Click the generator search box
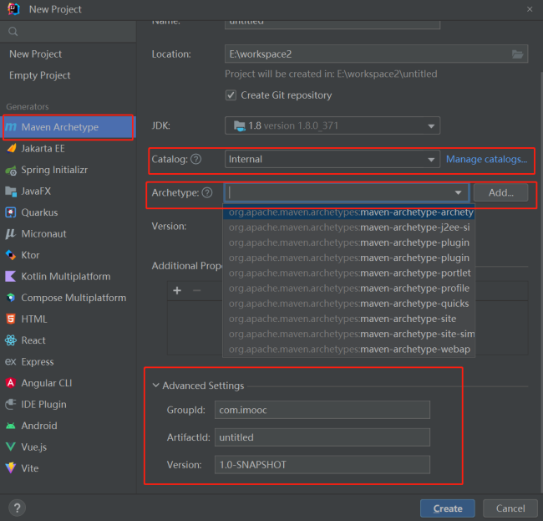This screenshot has height=521, width=543. (x=69, y=32)
